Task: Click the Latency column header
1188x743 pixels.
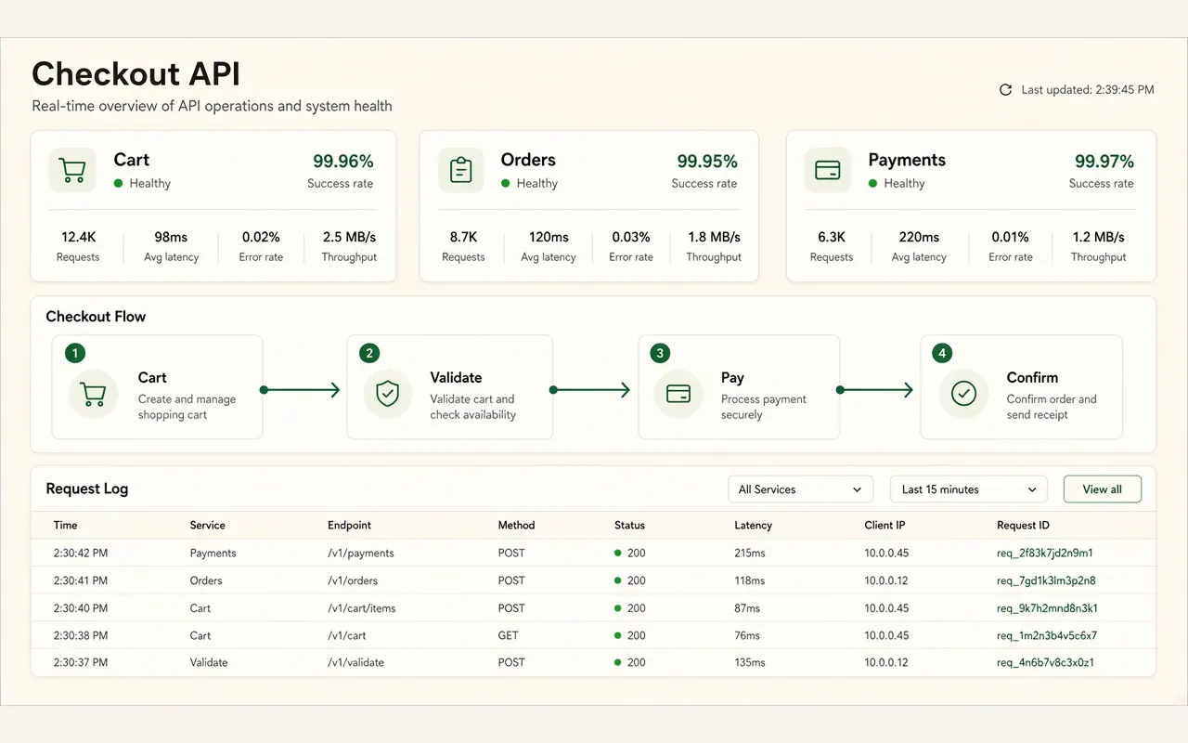Action: [x=753, y=525]
